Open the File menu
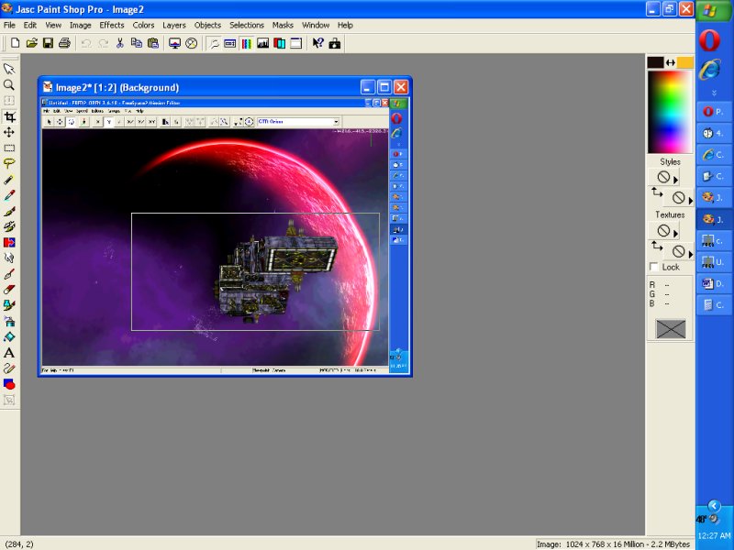 [x=9, y=26]
